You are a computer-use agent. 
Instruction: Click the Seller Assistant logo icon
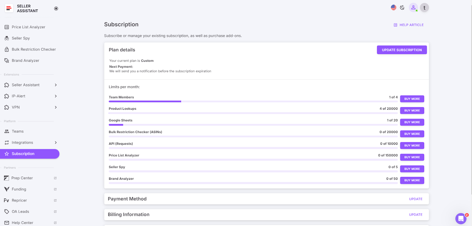click(x=9, y=9)
